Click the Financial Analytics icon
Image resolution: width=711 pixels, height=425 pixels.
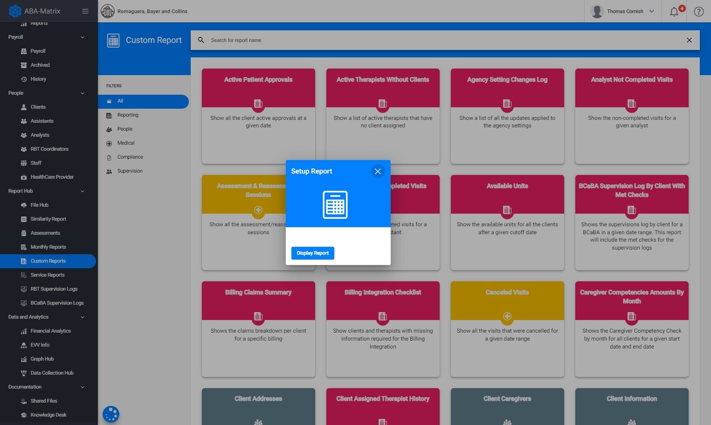[x=24, y=331]
